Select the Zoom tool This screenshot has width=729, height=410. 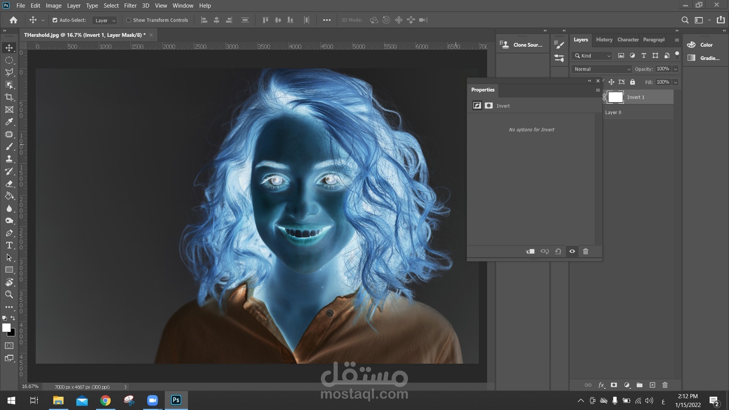(9, 295)
